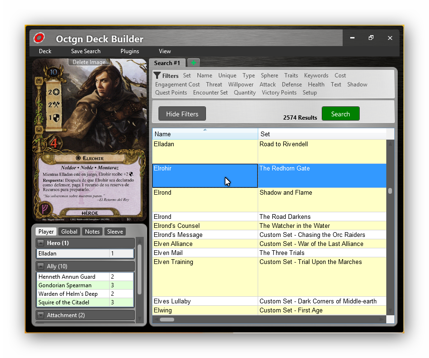429x358 pixels.
Task: Sort results by Name column header
Action: 205,134
